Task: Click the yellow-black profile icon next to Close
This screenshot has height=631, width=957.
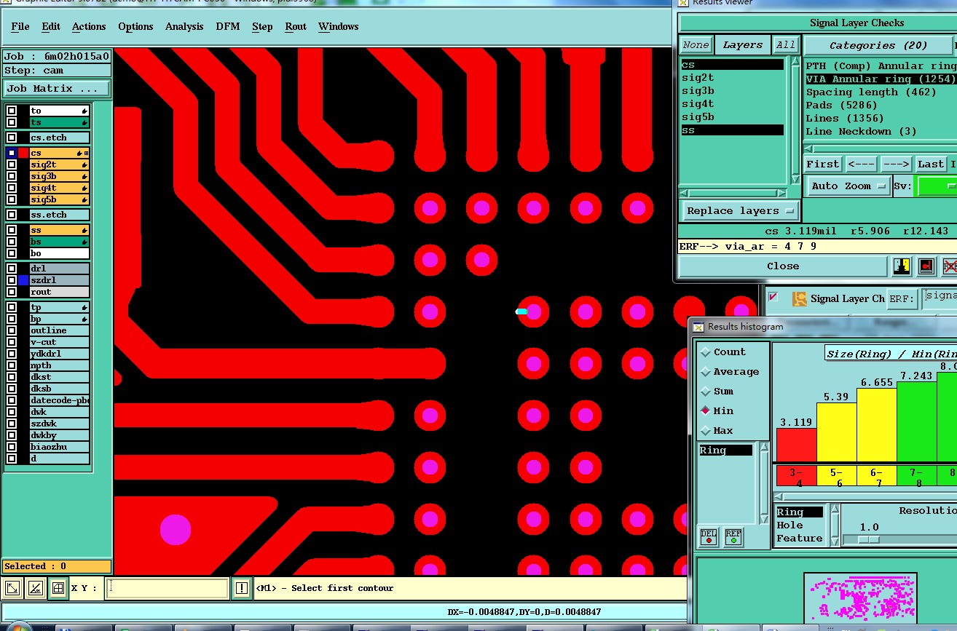Action: [x=902, y=266]
